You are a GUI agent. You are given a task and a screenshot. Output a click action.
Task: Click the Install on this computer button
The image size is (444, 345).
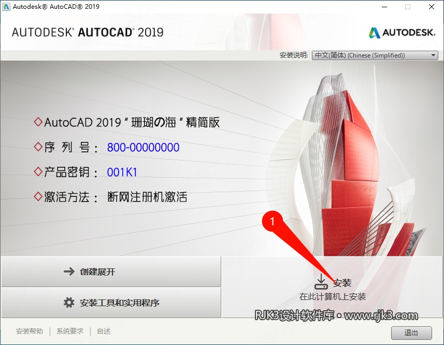[333, 287]
